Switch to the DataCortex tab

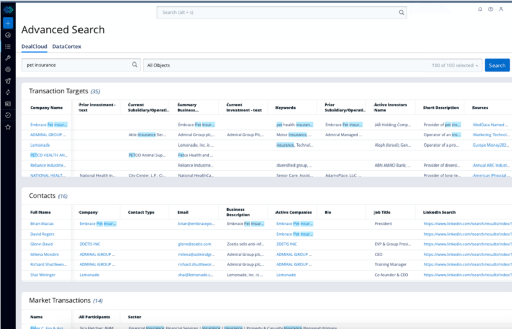67,46
